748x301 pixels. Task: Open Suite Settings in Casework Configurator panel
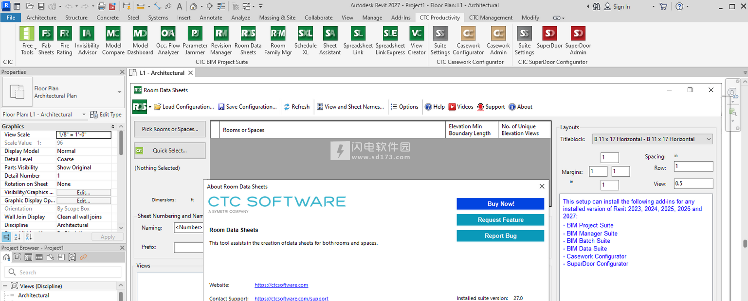pos(440,40)
